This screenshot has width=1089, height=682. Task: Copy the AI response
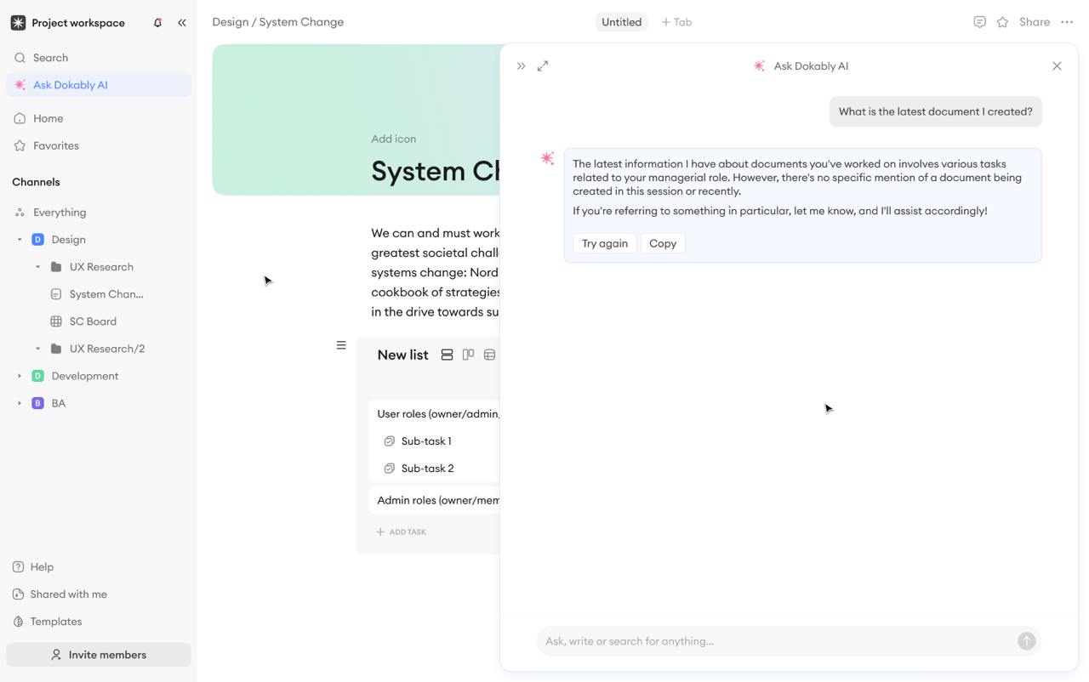coord(663,243)
